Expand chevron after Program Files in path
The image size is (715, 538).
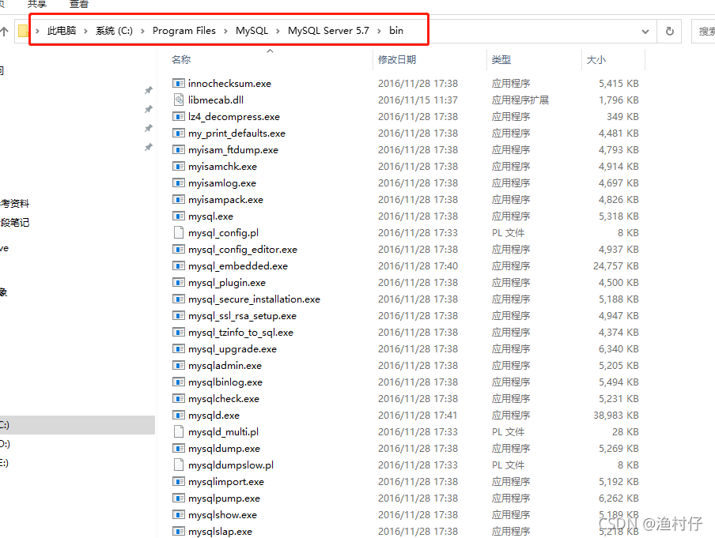[225, 31]
